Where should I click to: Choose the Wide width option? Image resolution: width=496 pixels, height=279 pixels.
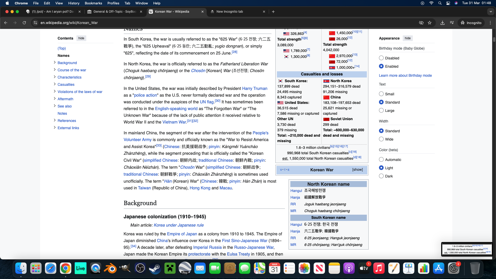(x=381, y=139)
